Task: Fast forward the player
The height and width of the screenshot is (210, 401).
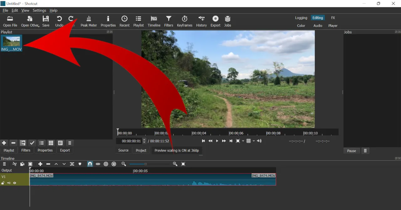Action: (x=224, y=141)
